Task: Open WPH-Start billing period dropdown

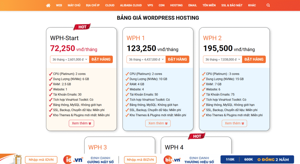Action: coord(70,59)
